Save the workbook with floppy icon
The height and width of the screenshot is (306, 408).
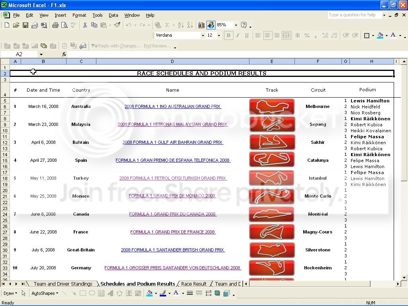(x=25, y=25)
